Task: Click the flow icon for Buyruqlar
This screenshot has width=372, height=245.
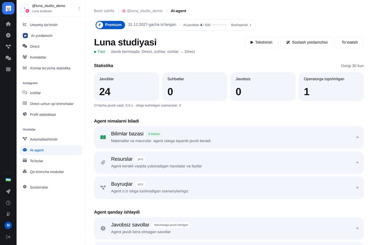Action: coord(103,188)
